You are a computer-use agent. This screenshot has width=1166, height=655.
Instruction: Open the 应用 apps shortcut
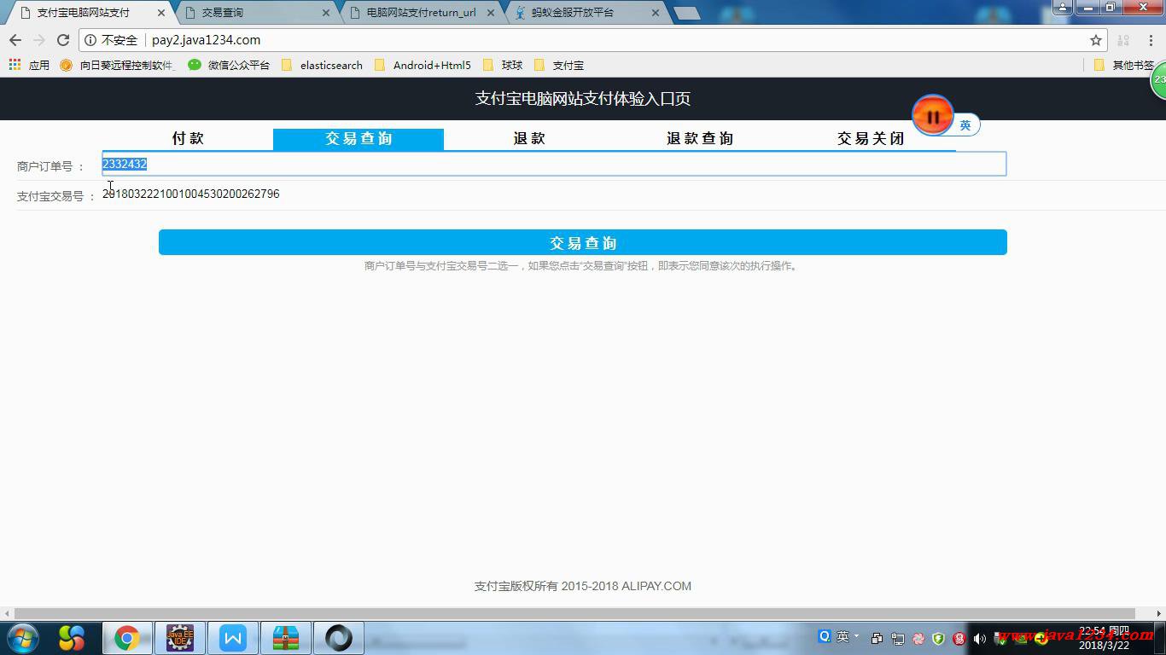[x=29, y=65]
